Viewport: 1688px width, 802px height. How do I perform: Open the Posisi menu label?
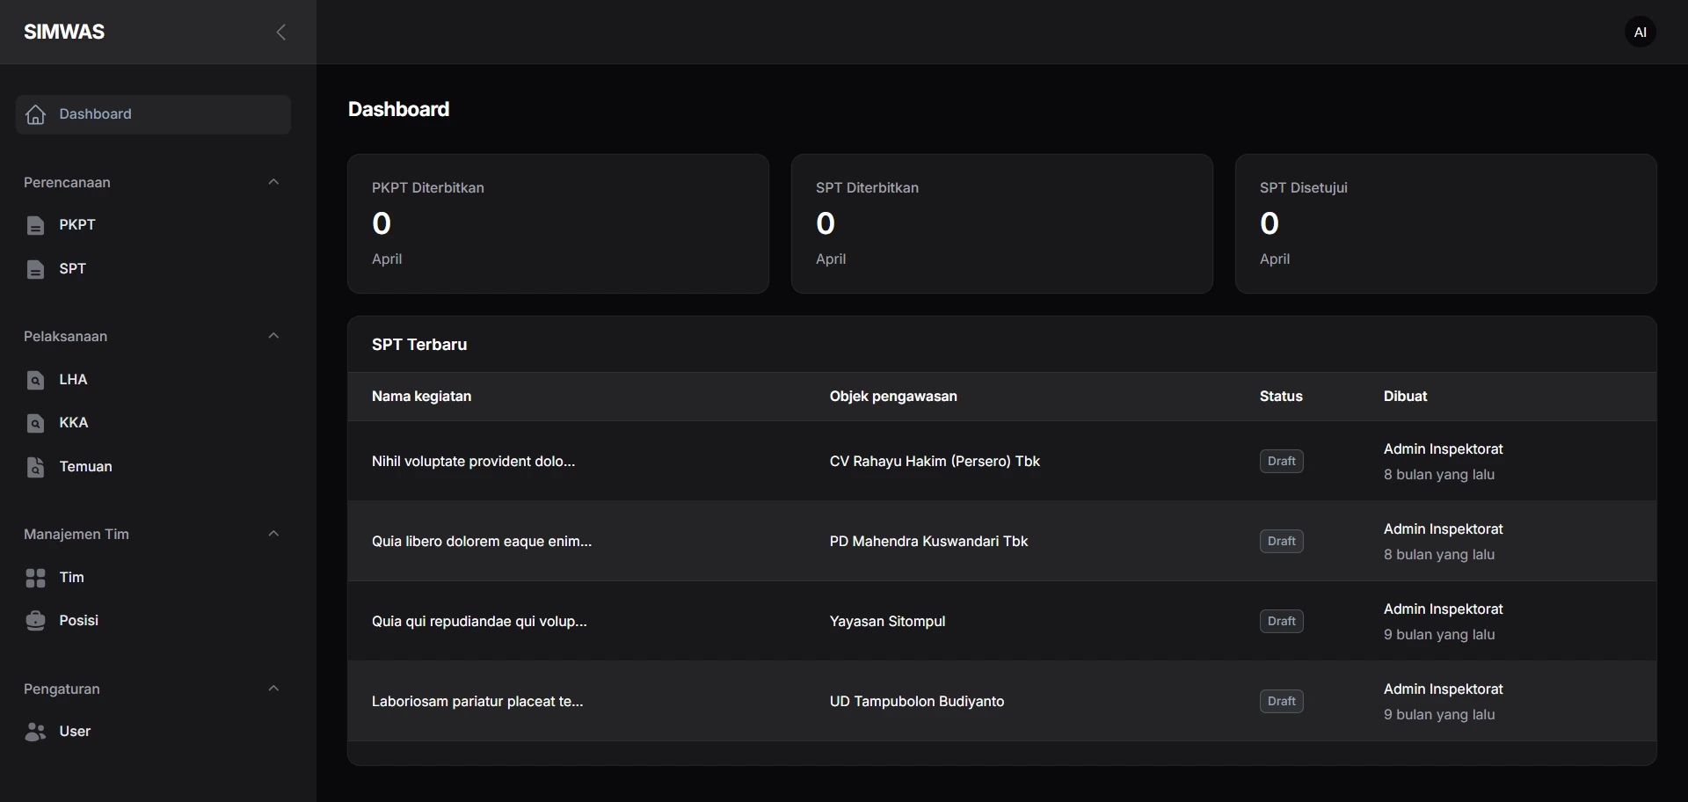(78, 621)
